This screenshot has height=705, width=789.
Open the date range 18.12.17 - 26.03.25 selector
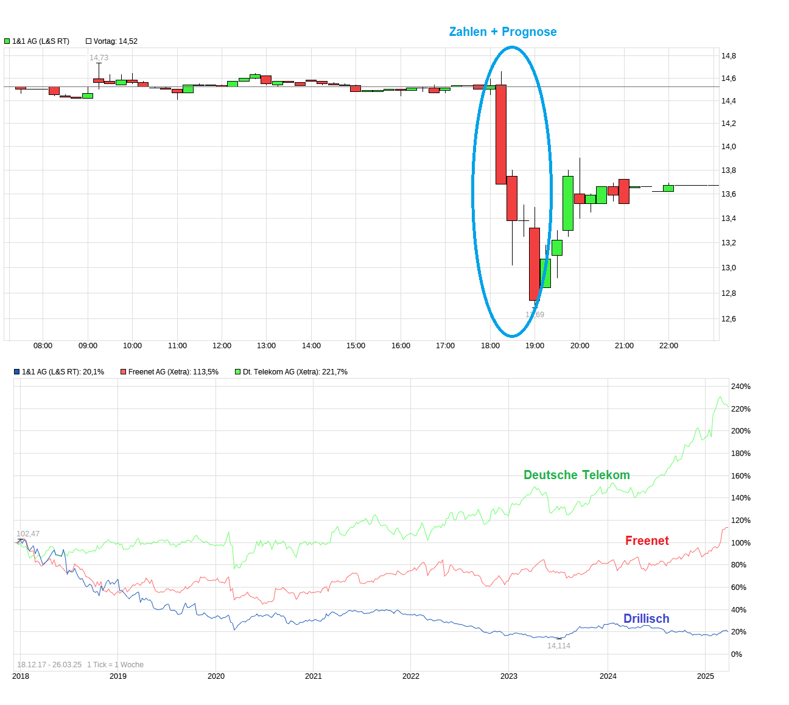click(47, 664)
